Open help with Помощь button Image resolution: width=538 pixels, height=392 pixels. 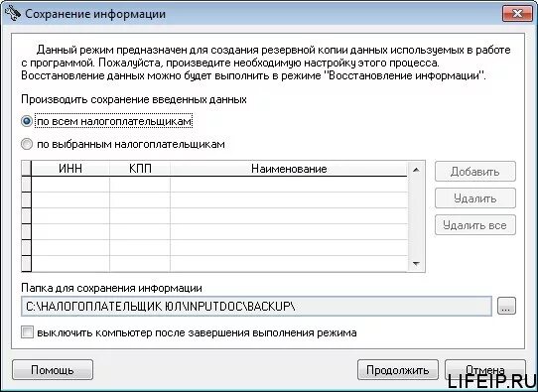point(53,370)
